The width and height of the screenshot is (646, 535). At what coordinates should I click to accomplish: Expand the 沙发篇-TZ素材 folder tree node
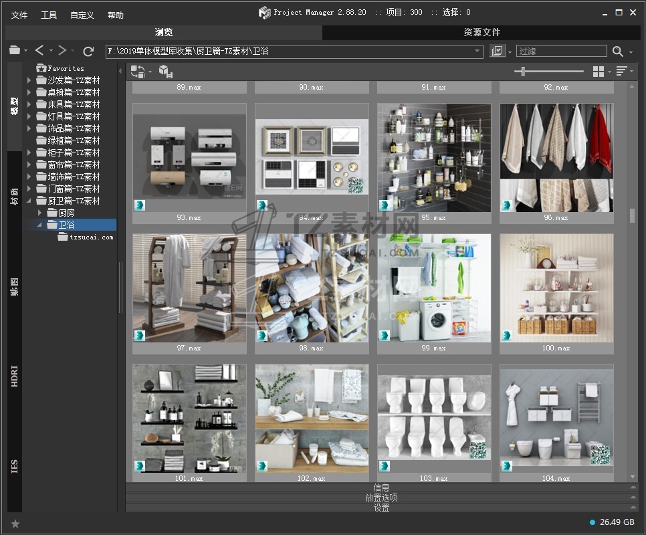tap(29, 80)
